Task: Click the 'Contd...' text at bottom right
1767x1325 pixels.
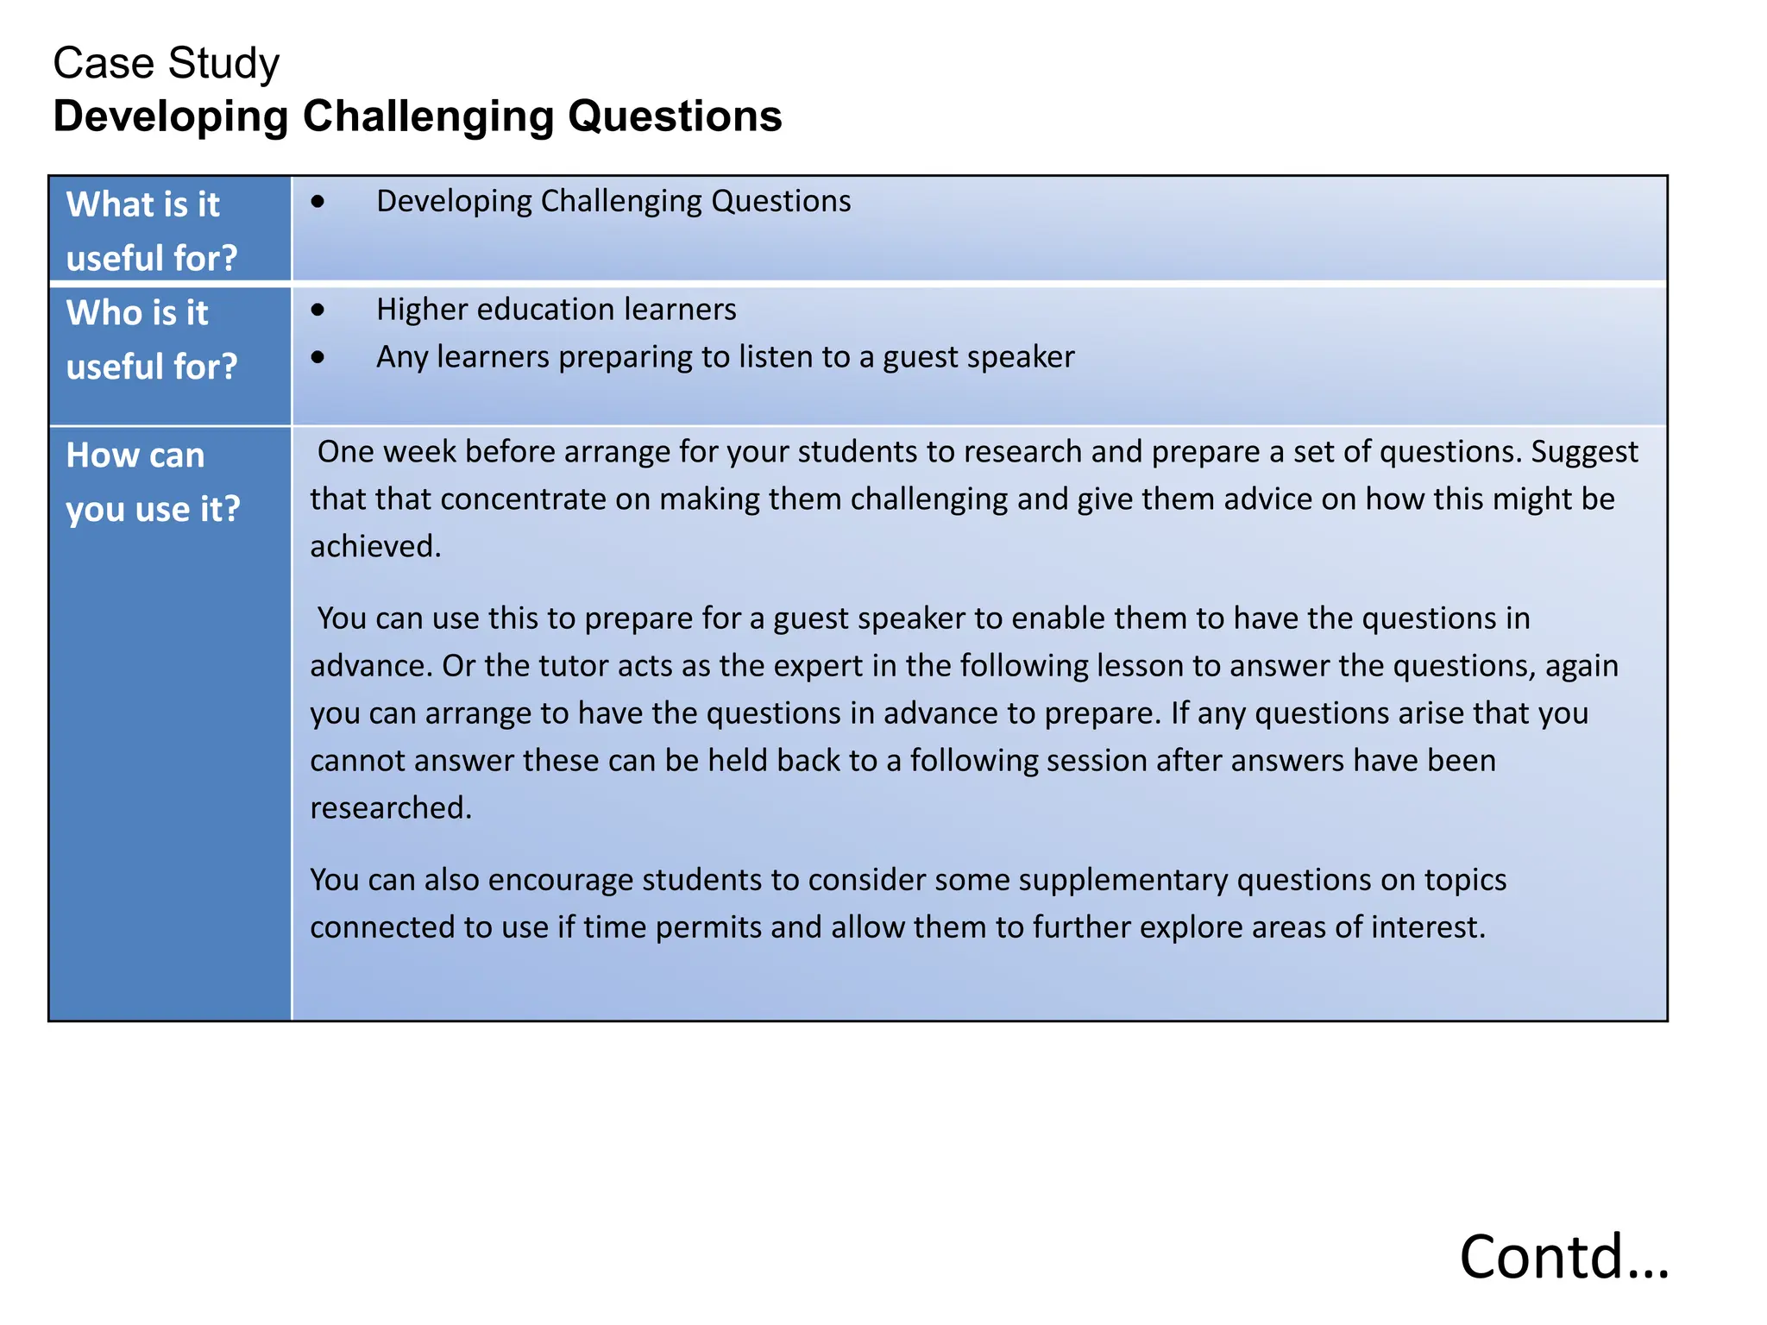Action: coord(1563,1256)
